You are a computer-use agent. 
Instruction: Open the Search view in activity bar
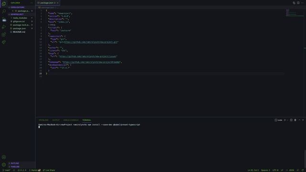click(x=4, y=11)
